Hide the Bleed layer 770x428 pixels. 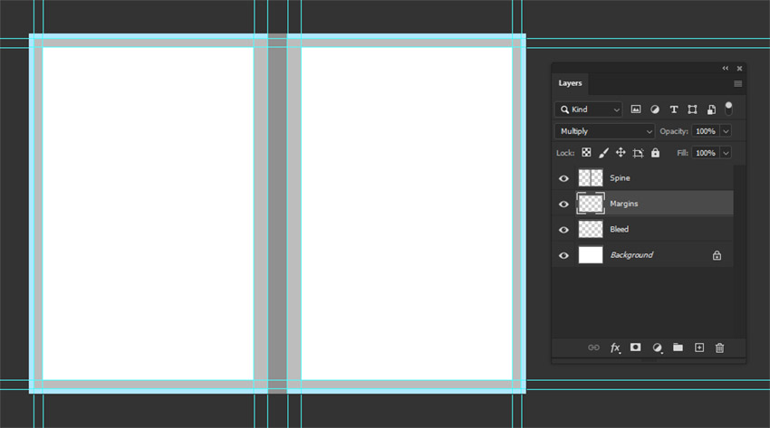[x=563, y=230]
